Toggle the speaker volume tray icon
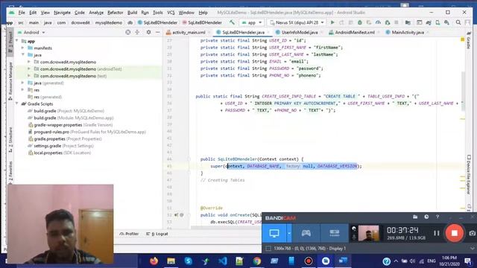This screenshot has height=268, width=477. 412,261
